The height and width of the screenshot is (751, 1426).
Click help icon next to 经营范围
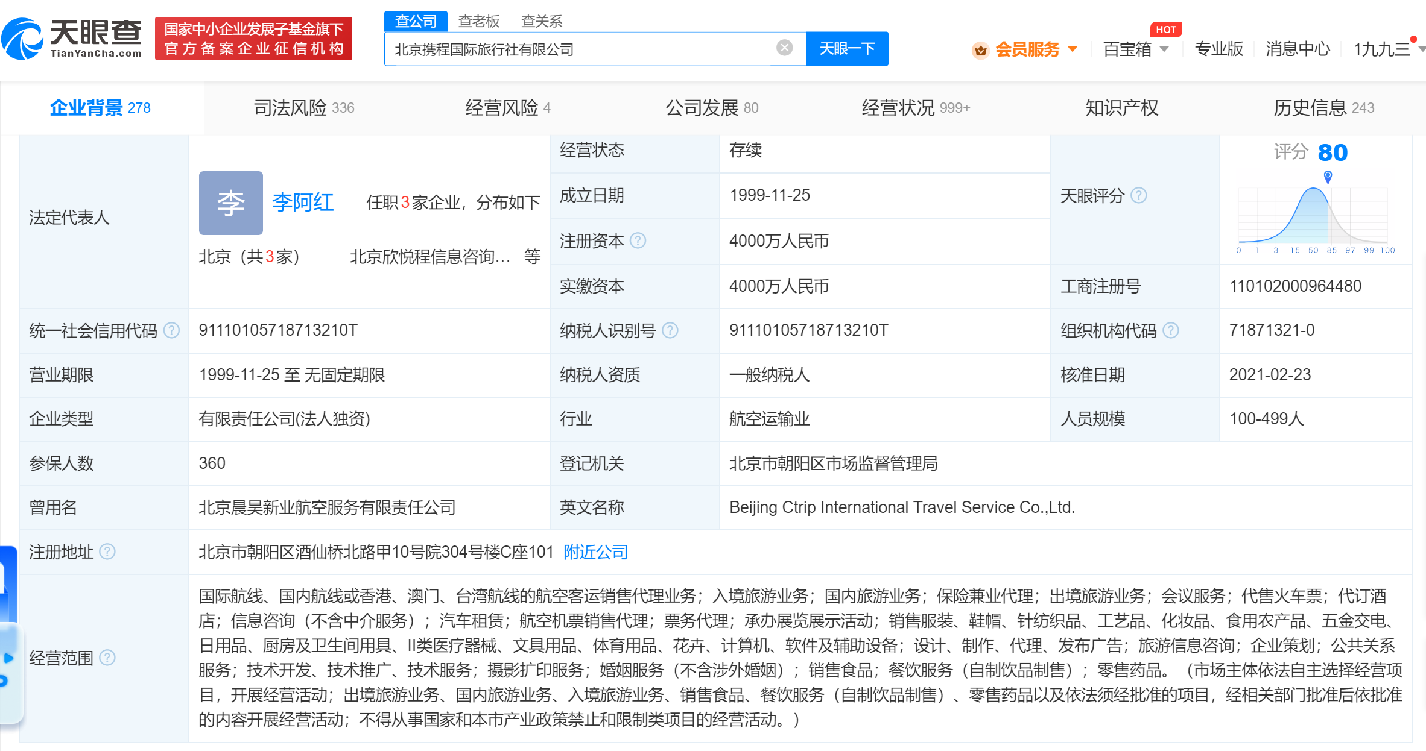107,658
